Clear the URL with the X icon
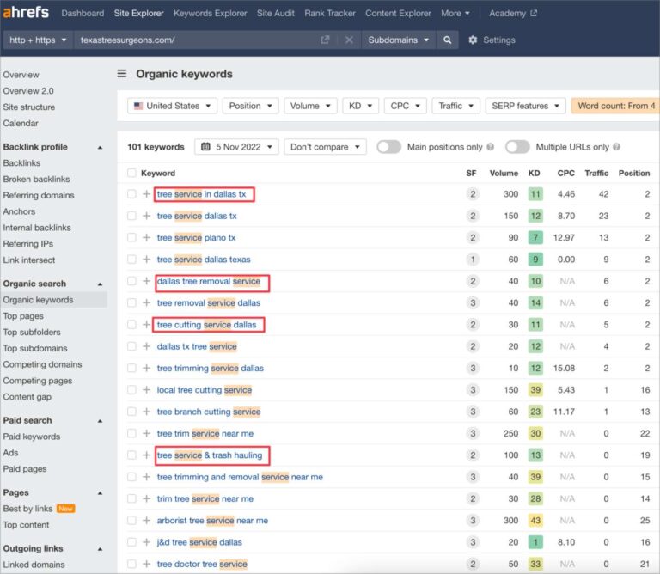660x574 pixels. point(349,40)
